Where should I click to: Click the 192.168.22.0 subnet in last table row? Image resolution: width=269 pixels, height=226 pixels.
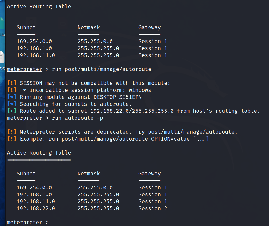click(x=36, y=209)
